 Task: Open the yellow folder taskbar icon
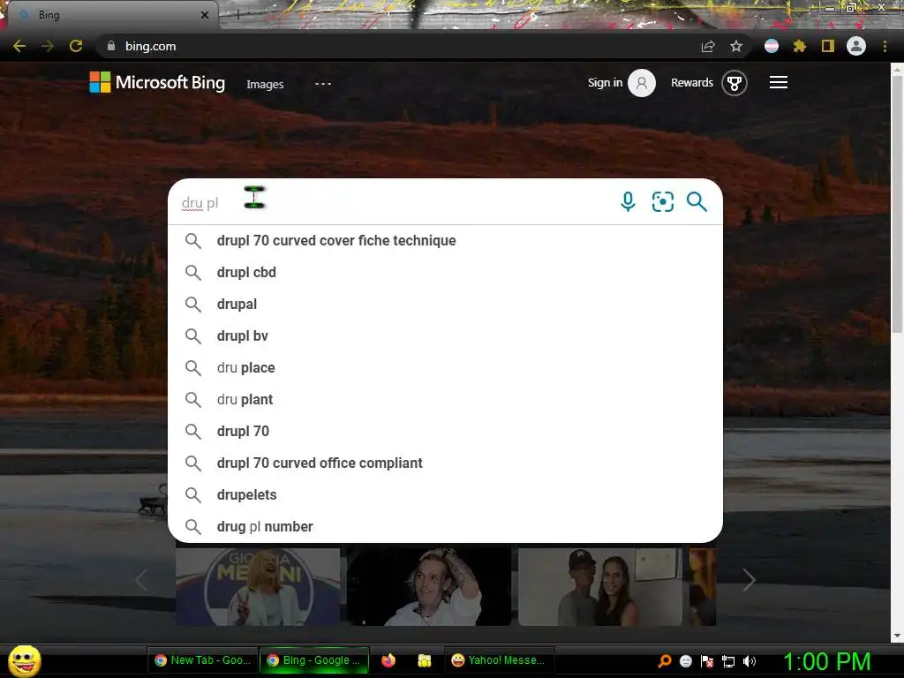(x=425, y=660)
